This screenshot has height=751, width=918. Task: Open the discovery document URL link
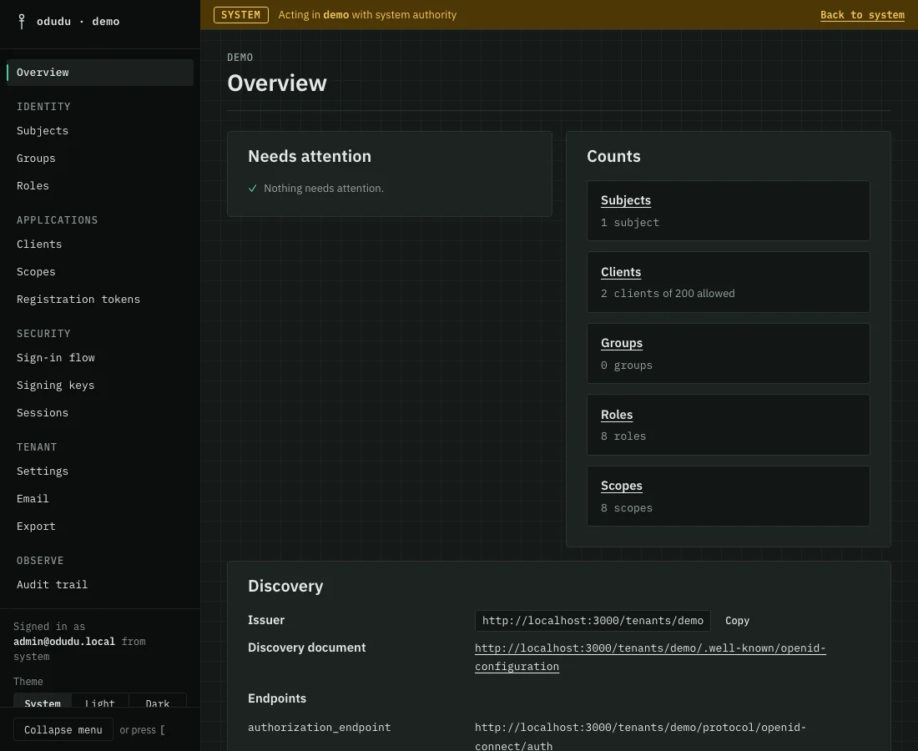pos(650,657)
